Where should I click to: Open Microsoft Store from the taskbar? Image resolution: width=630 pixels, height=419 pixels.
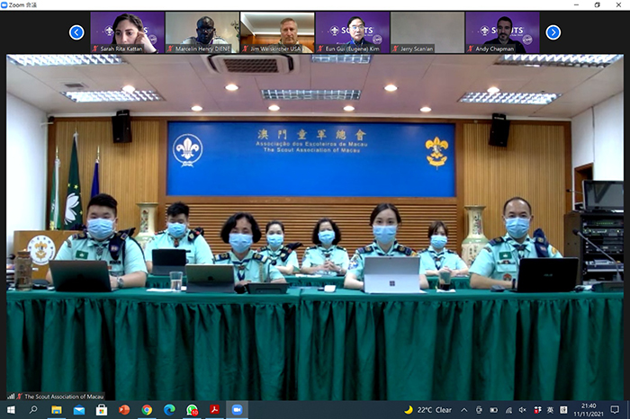coord(102,410)
